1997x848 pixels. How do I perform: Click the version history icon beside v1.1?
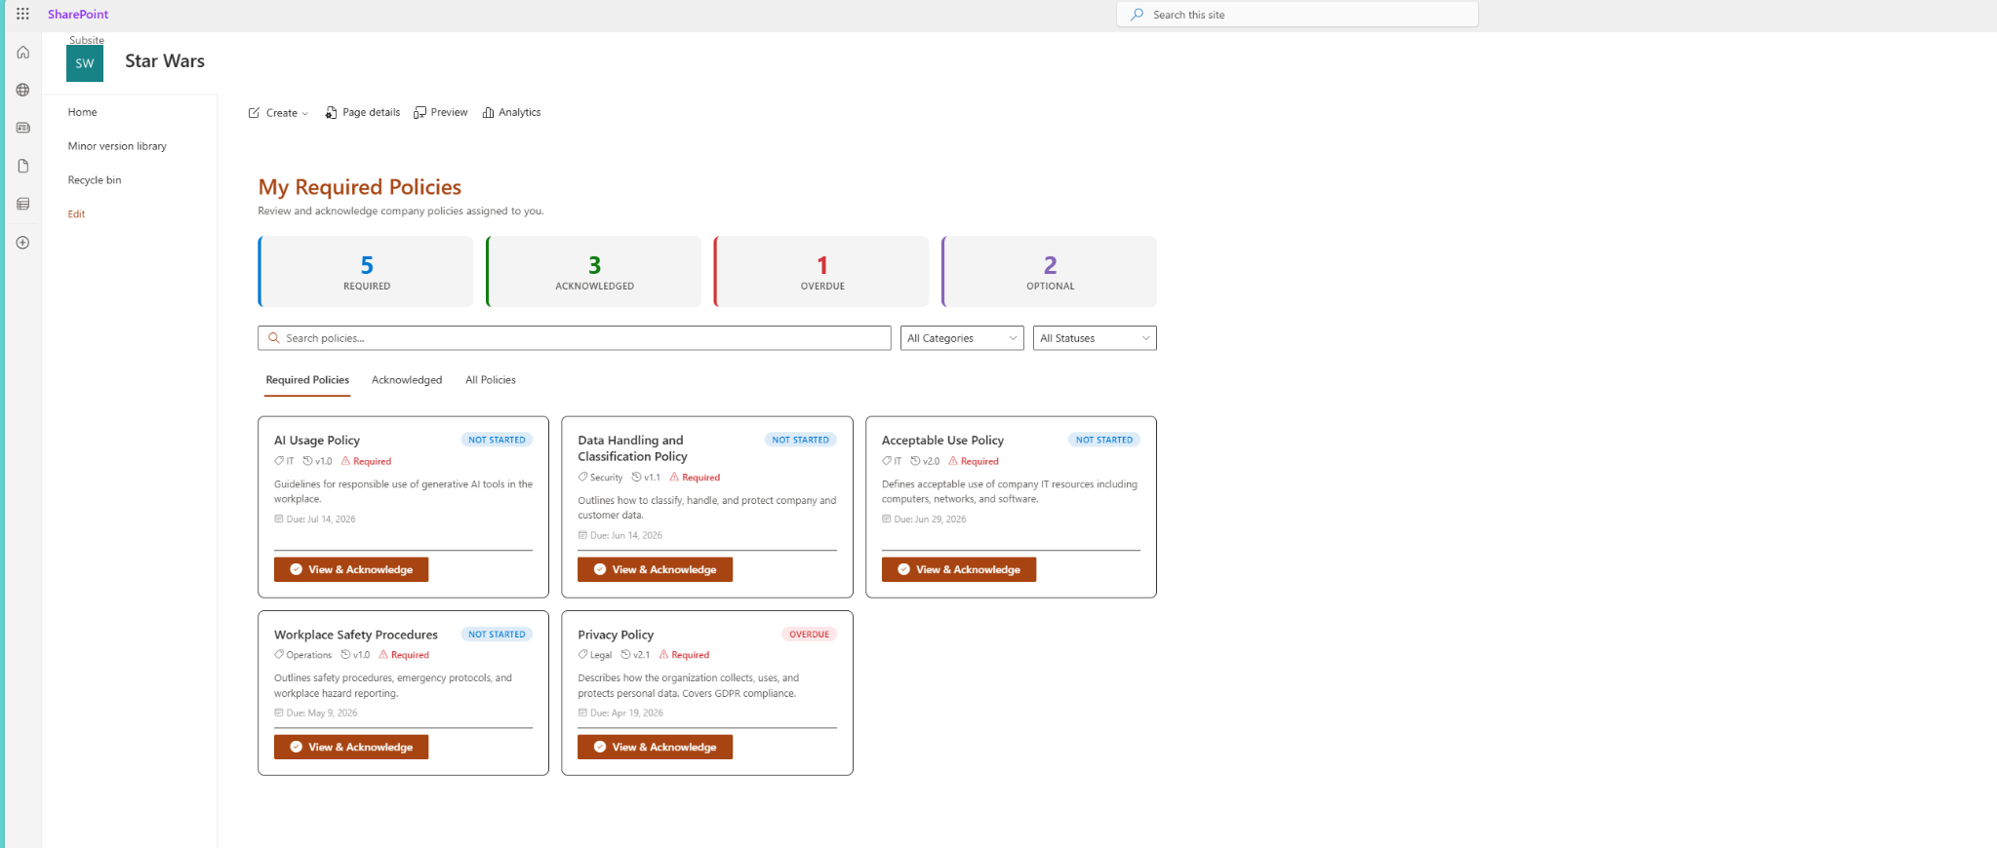pos(636,478)
